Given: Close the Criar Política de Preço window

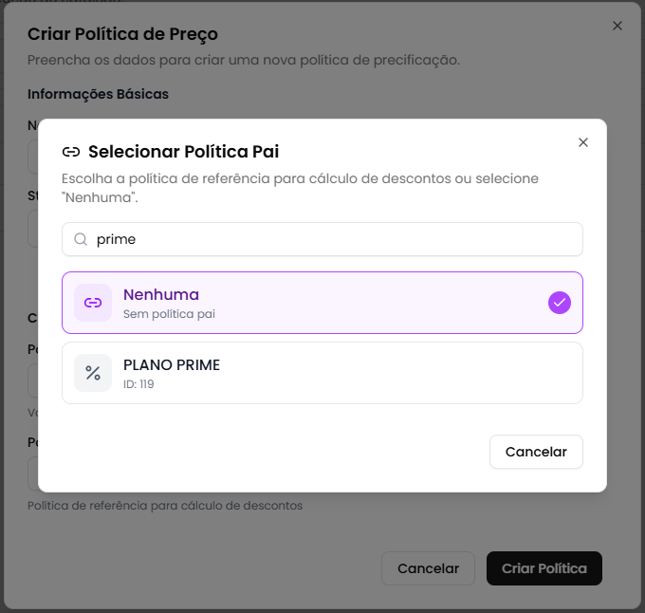Looking at the screenshot, I should [x=617, y=26].
